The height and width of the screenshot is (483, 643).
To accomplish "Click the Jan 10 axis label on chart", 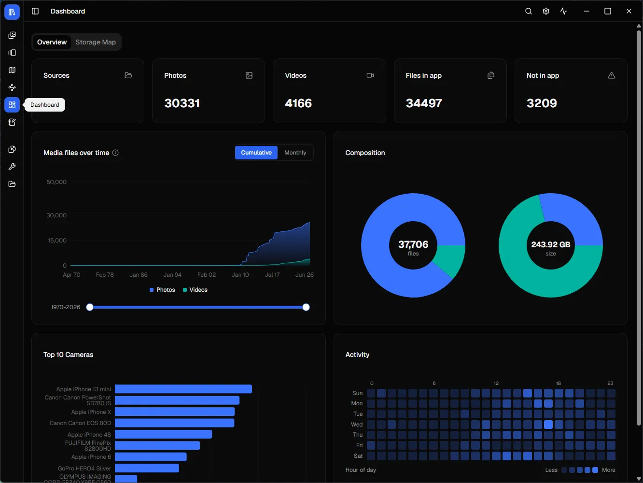I will point(240,275).
